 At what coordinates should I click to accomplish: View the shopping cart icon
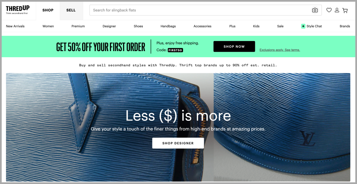[x=345, y=10]
